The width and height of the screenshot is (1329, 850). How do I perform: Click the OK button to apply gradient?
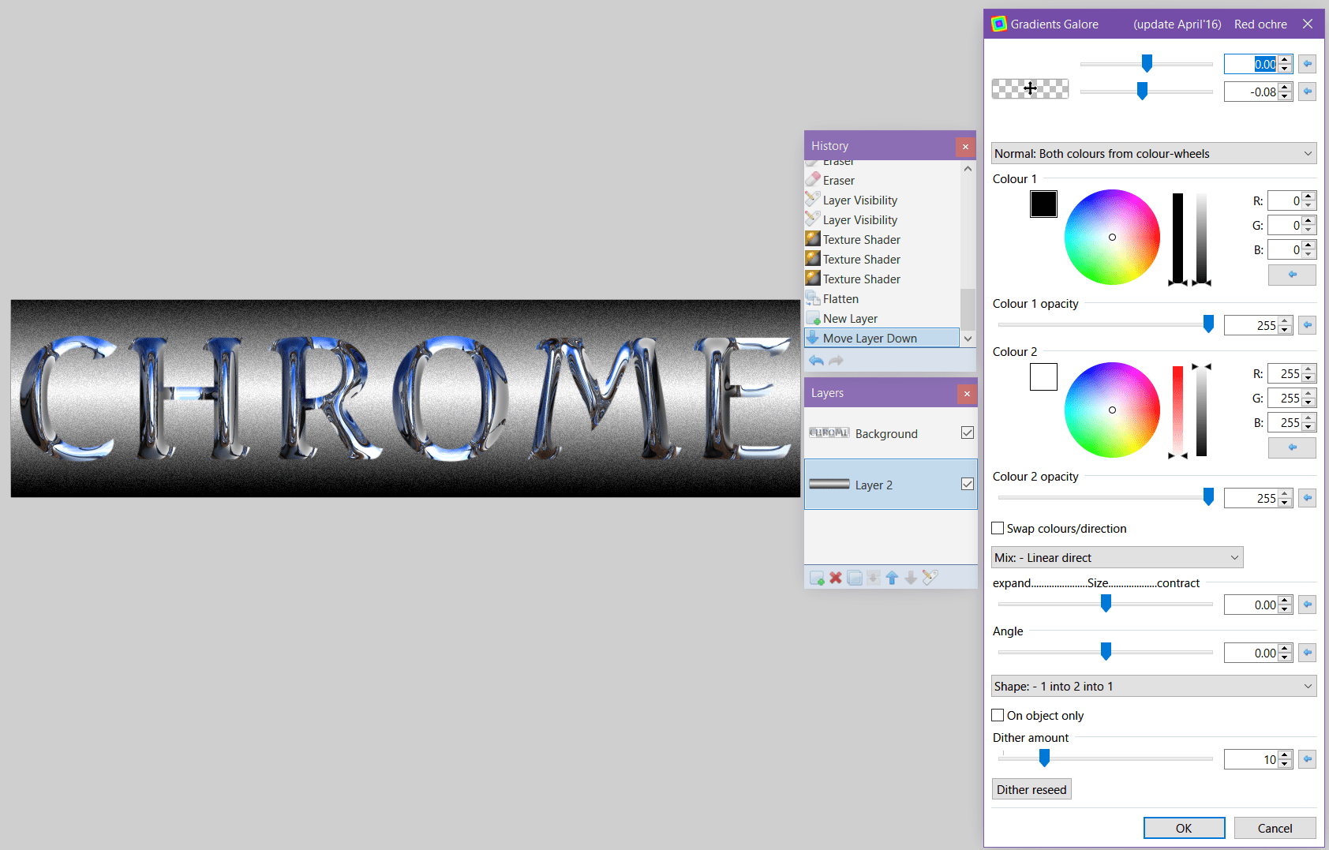[1184, 828]
